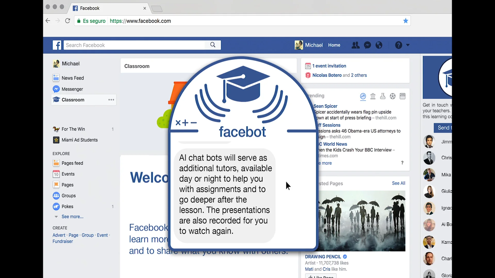Open Messenger icon in top bar
This screenshot has width=495, height=278.
pos(367,45)
